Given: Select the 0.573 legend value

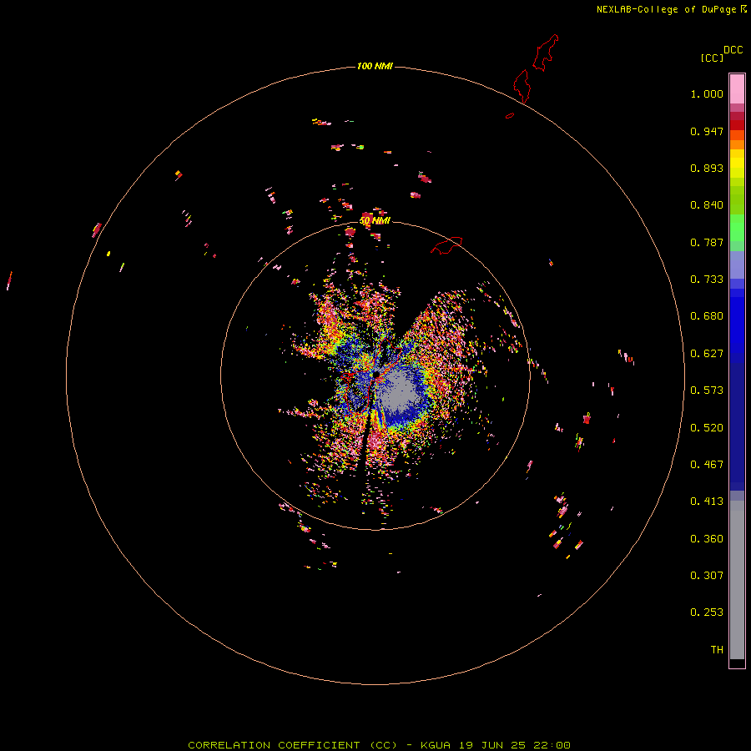Looking at the screenshot, I should tap(707, 391).
